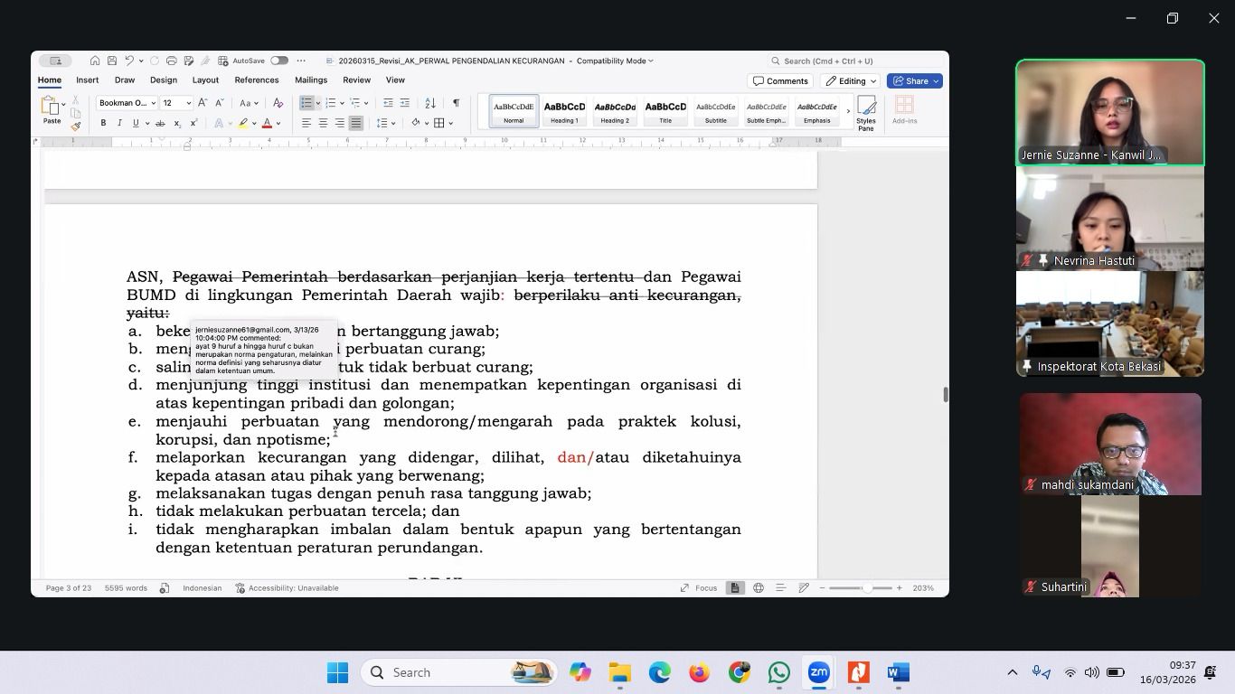Open the Editing mode dropdown
The width and height of the screenshot is (1235, 694).
(852, 81)
